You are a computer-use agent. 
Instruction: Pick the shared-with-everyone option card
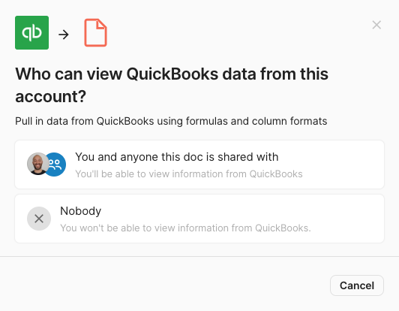pos(199,165)
